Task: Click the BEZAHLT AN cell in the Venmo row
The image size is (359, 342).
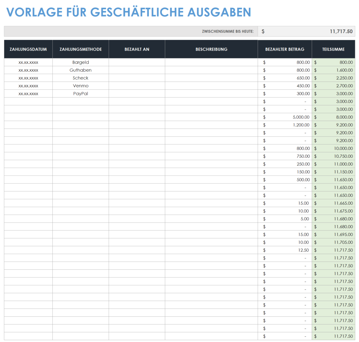Action: pos(137,86)
